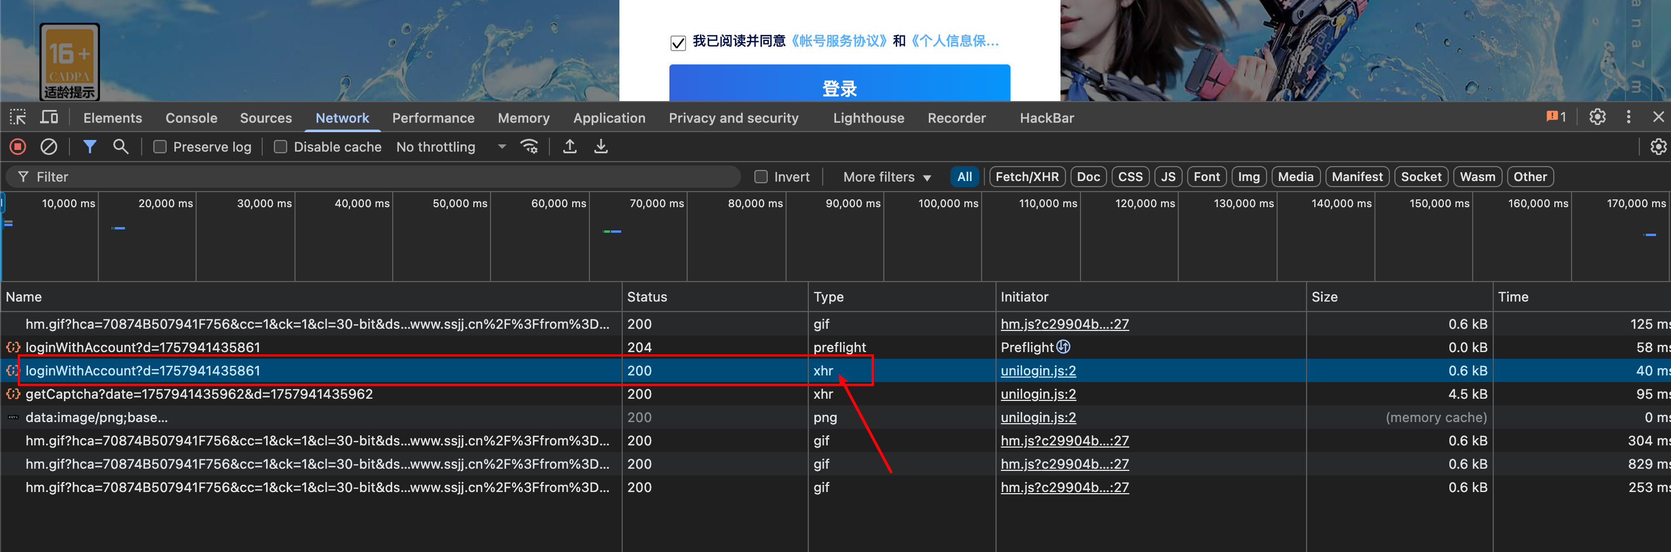Viewport: 1671px width, 552px height.
Task: Filter requests by Doc type
Action: 1088,177
